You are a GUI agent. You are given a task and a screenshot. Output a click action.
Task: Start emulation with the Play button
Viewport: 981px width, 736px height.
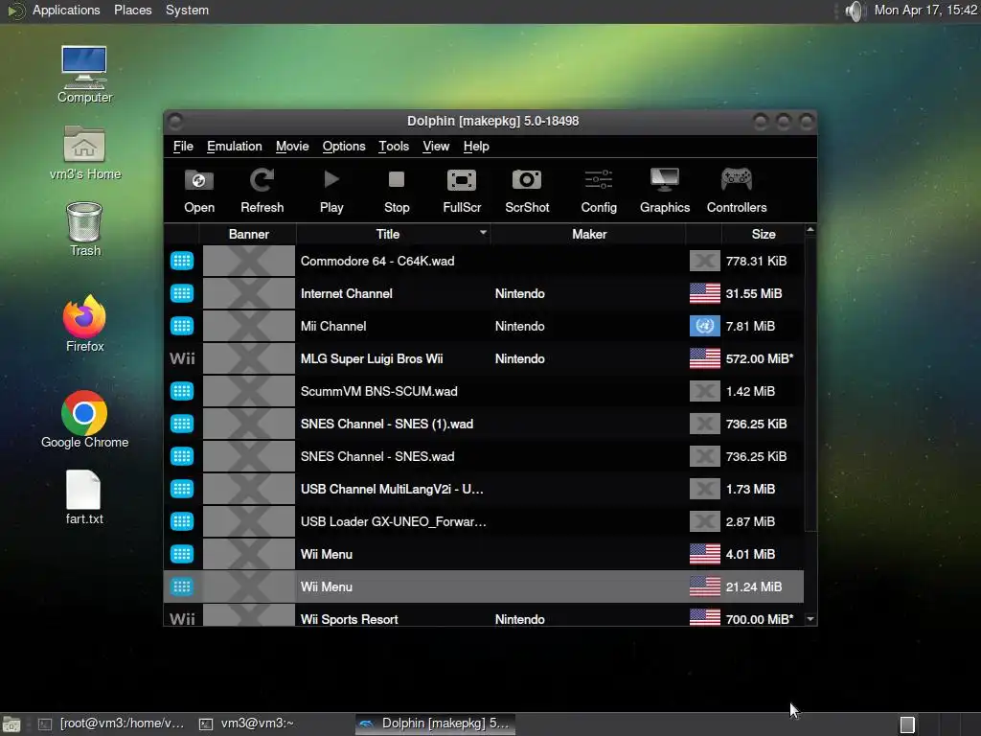pos(331,191)
